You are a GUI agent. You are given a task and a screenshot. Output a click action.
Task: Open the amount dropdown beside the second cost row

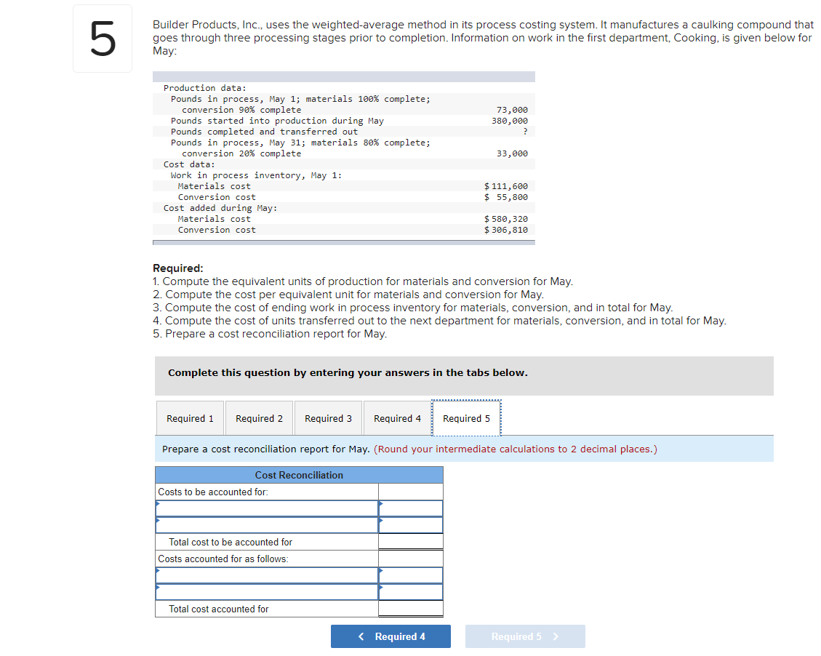pyautogui.click(x=409, y=524)
